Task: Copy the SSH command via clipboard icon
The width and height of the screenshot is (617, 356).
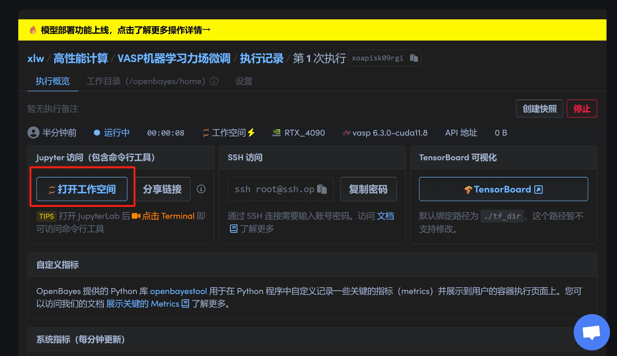Action: pyautogui.click(x=322, y=189)
